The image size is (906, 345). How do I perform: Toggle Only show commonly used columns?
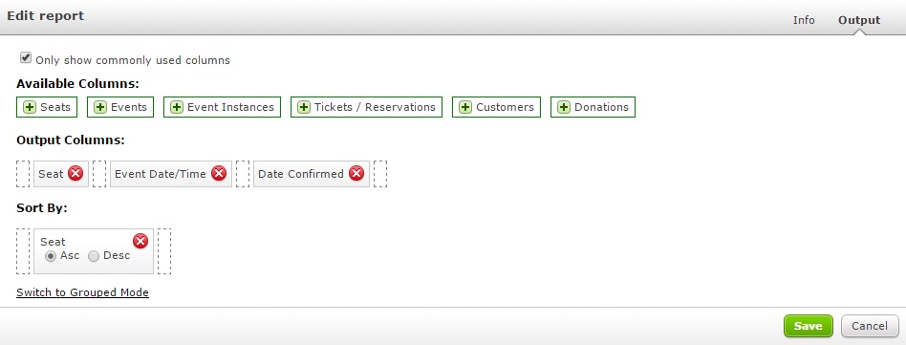[26, 57]
